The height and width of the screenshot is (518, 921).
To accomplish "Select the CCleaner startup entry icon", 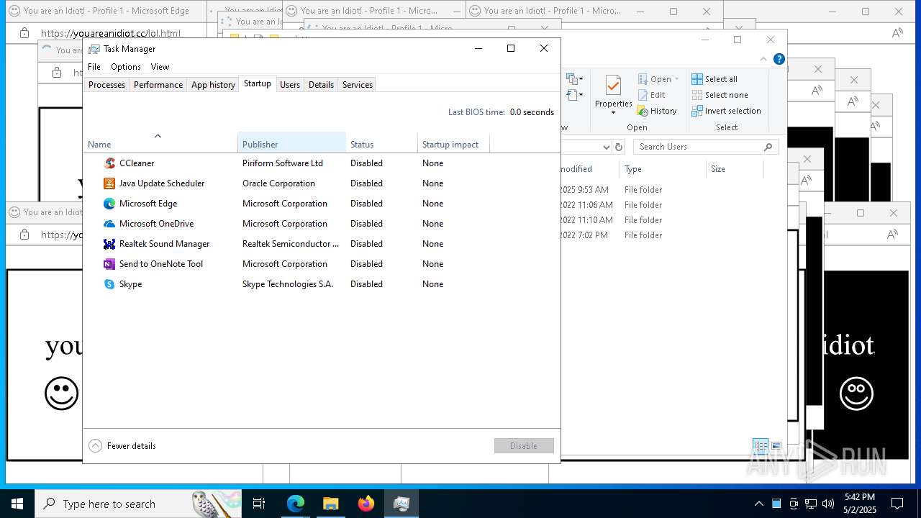I will click(109, 163).
